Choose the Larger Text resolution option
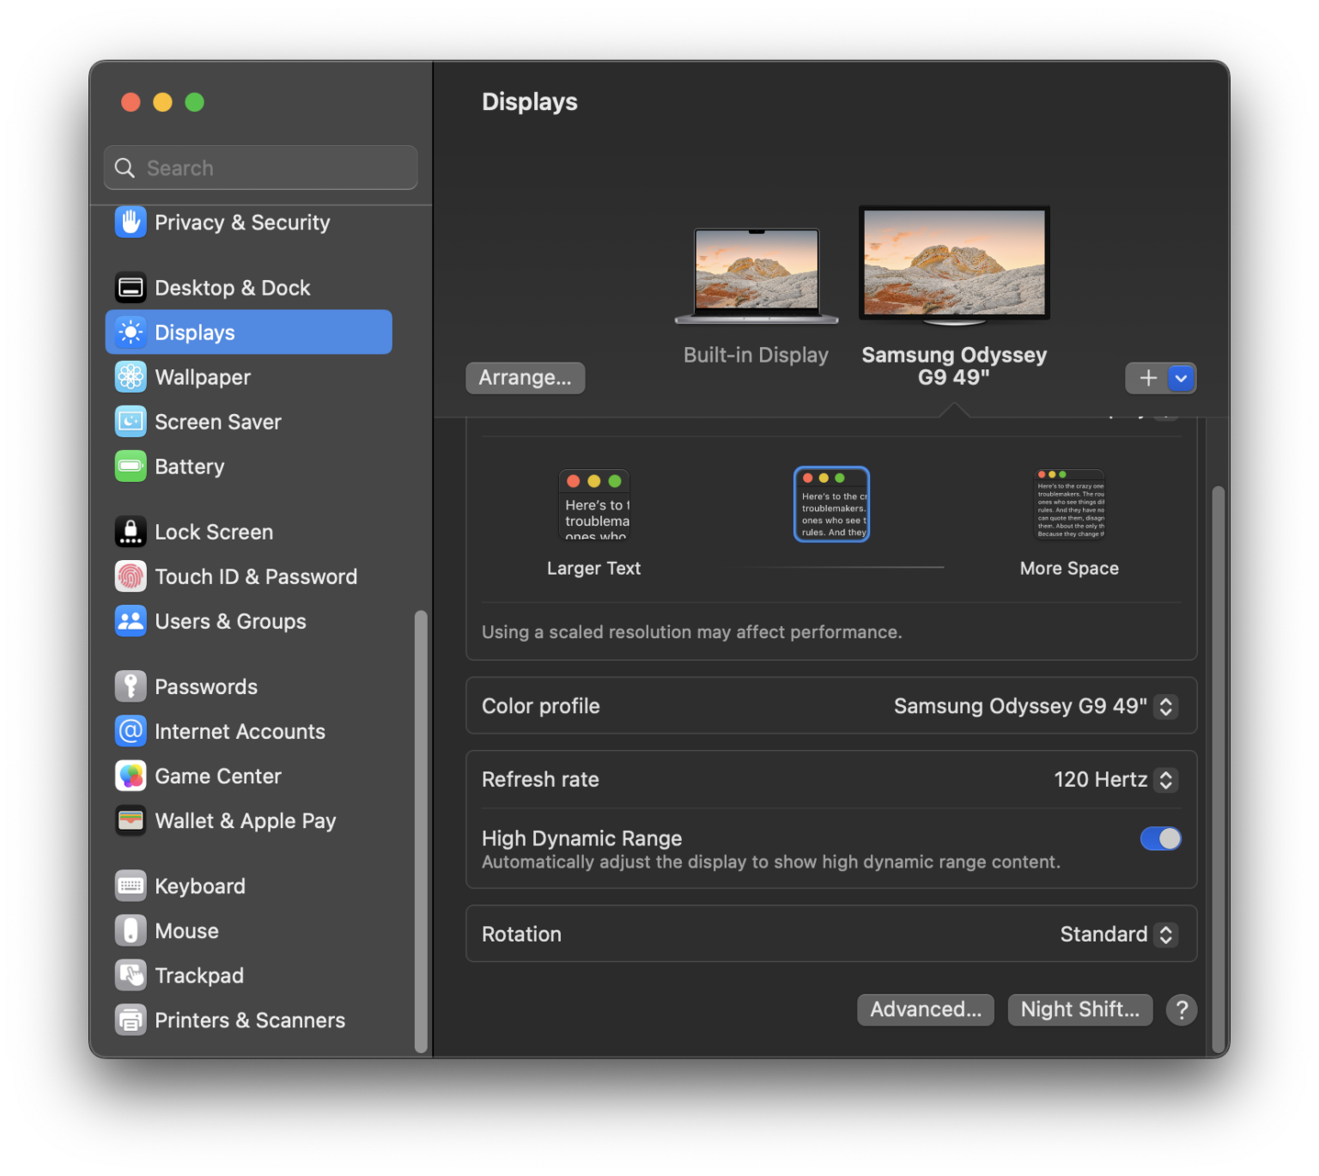The width and height of the screenshot is (1319, 1176). pyautogui.click(x=594, y=523)
